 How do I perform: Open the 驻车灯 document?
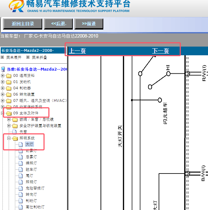pyautogui.click(x=31, y=169)
